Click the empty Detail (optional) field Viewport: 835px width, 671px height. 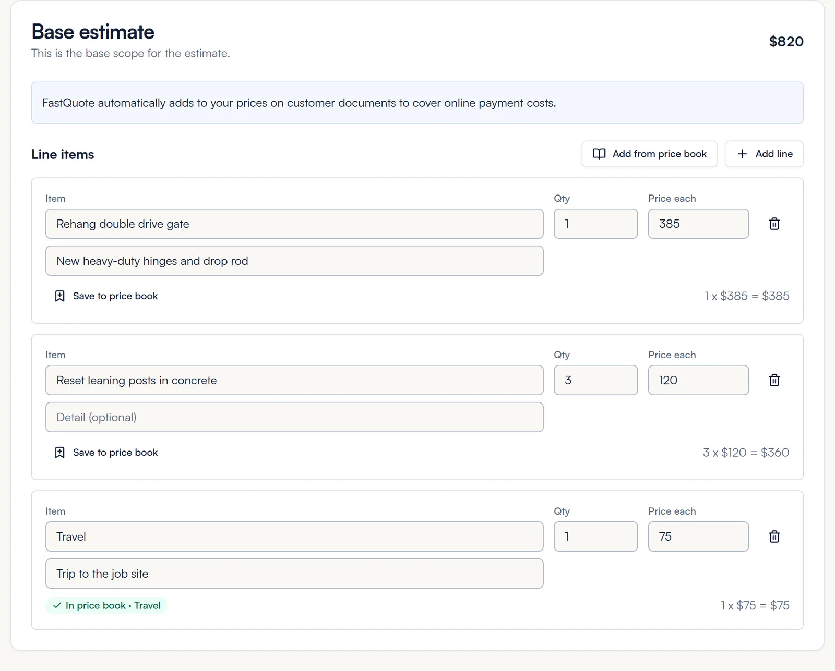(294, 417)
